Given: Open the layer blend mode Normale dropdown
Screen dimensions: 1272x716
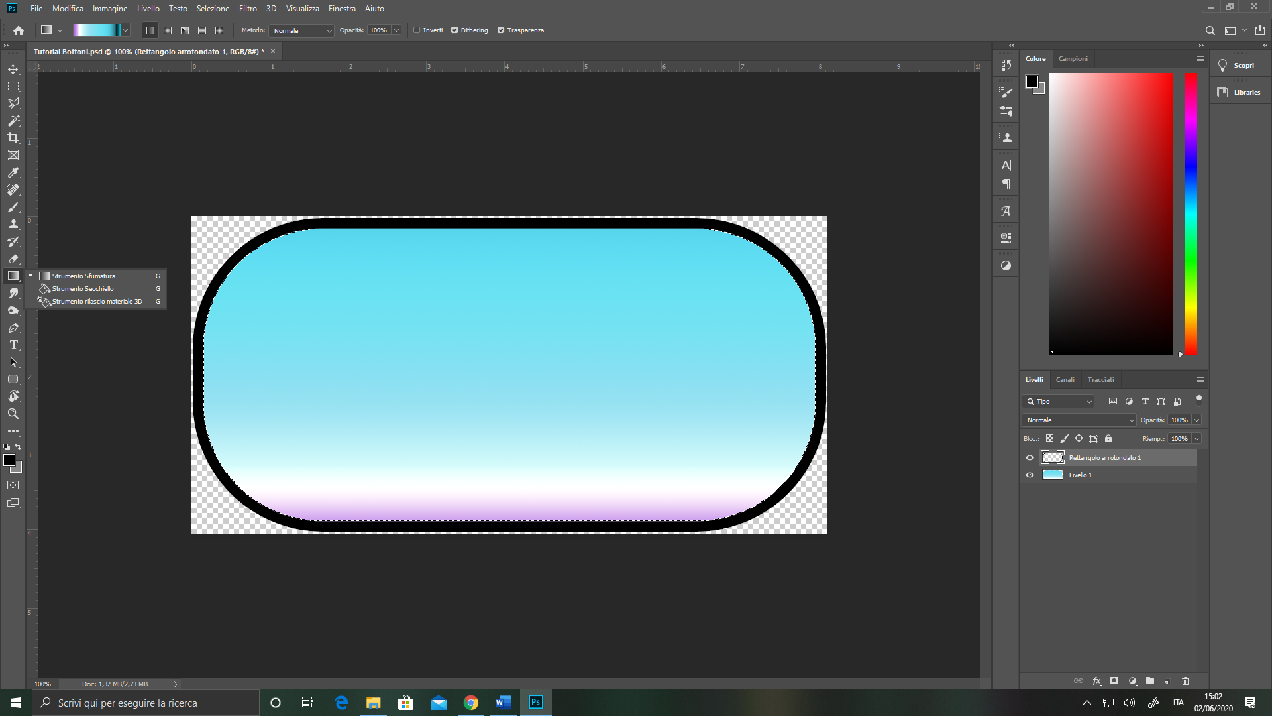Looking at the screenshot, I should (1079, 420).
